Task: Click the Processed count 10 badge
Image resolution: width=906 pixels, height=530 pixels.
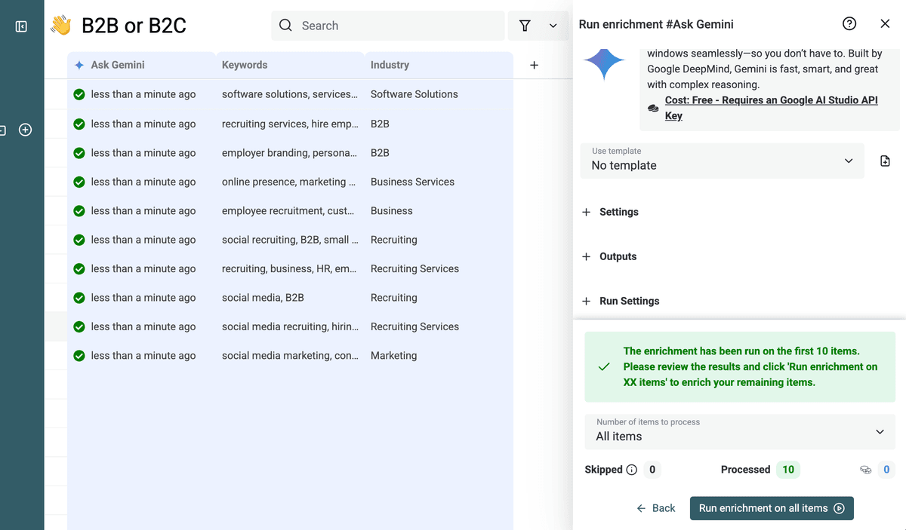Action: [788, 470]
